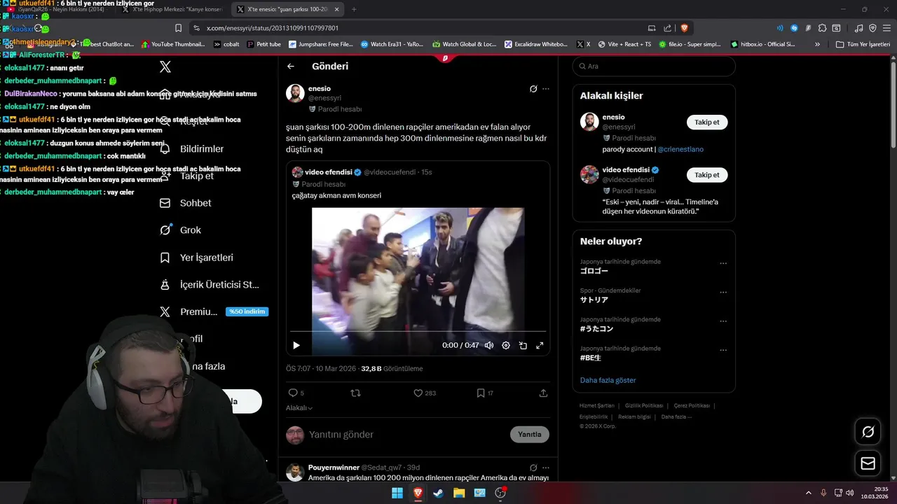Image resolution: width=897 pixels, height=504 pixels.
Task: Open more options for サトリア trend
Action: tap(723, 293)
